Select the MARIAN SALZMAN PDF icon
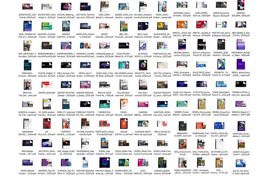Image resolution: width=265 pixels, height=176 pixels. pyautogui.click(x=241, y=5)
